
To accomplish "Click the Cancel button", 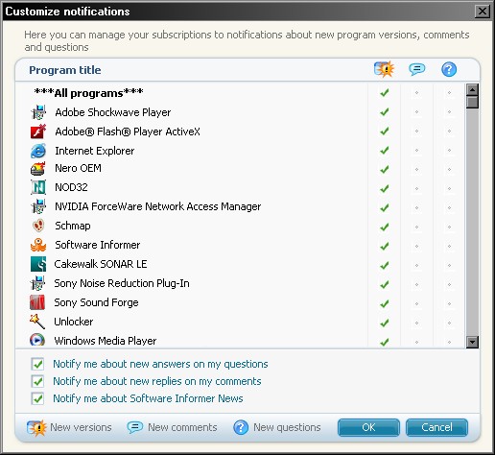I will (436, 427).
